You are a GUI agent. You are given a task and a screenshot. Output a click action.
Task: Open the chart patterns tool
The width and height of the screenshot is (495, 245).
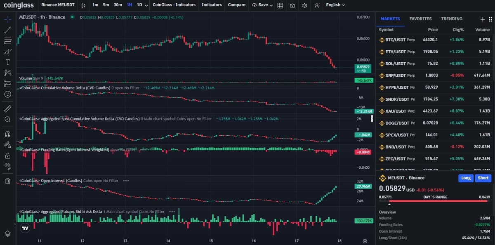(7, 73)
